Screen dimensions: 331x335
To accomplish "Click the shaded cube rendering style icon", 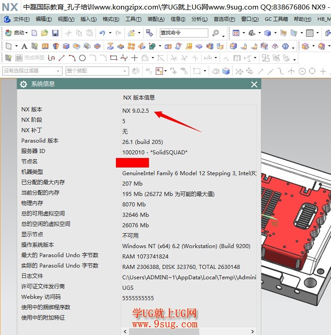I will [268, 33].
